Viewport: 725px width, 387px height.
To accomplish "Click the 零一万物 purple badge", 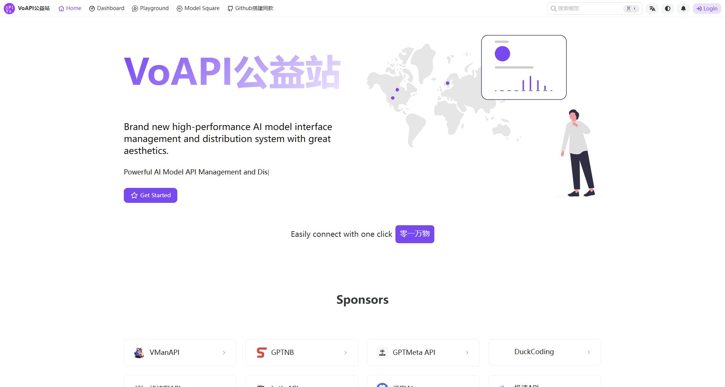I will (414, 234).
